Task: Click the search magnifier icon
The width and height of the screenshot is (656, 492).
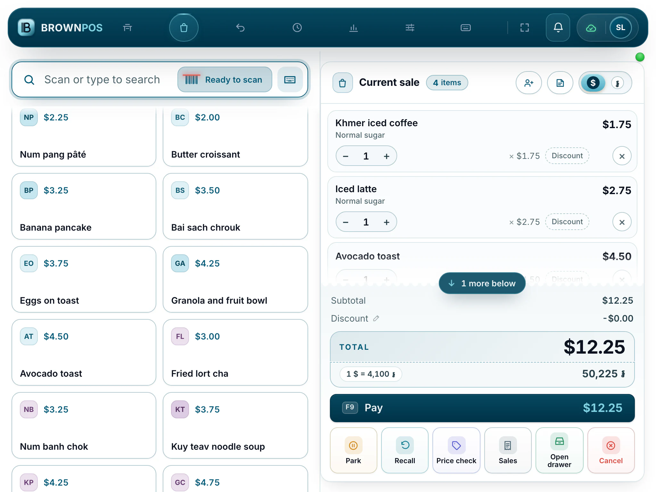Action: click(x=29, y=80)
